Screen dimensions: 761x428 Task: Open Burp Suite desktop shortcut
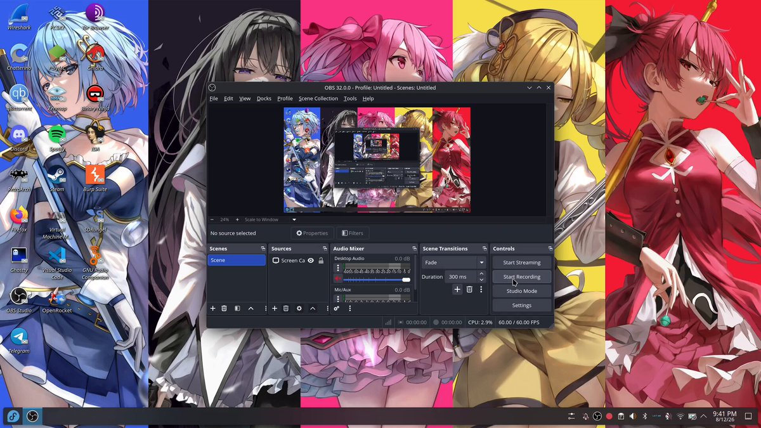click(x=95, y=179)
